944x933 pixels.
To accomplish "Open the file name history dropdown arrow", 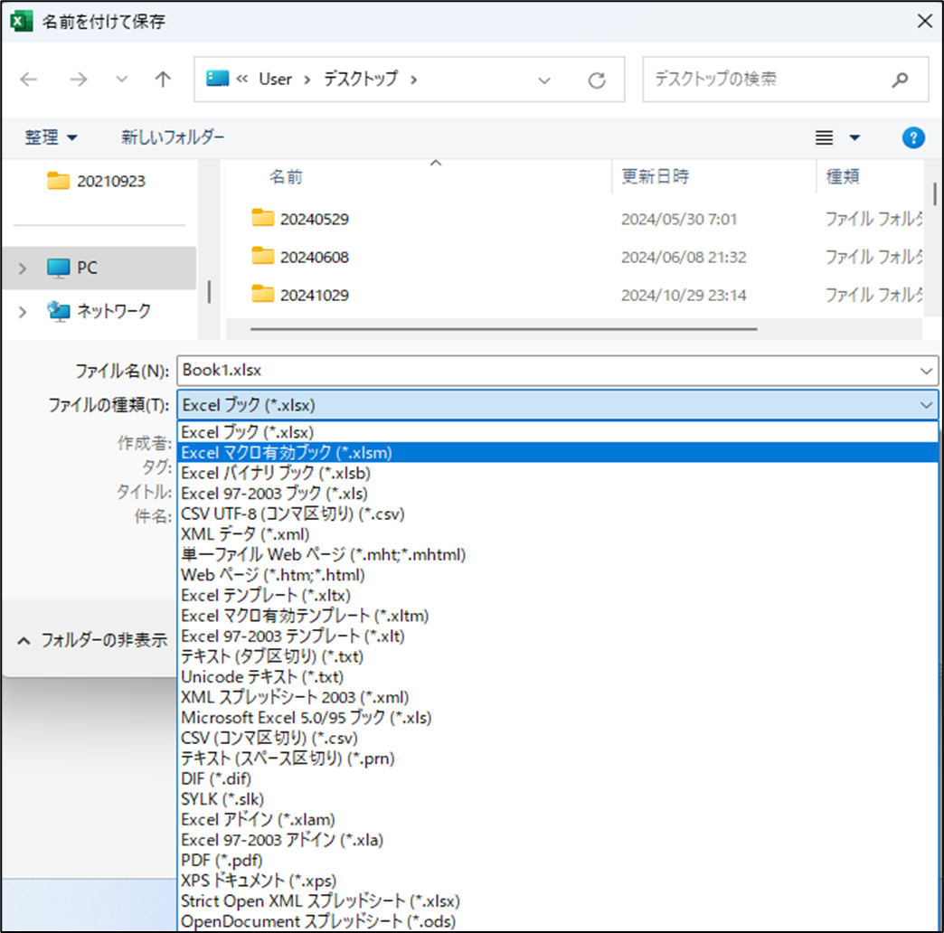I will tap(926, 371).
